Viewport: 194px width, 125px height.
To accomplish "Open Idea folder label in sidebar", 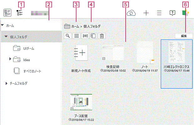I will click(27, 60).
